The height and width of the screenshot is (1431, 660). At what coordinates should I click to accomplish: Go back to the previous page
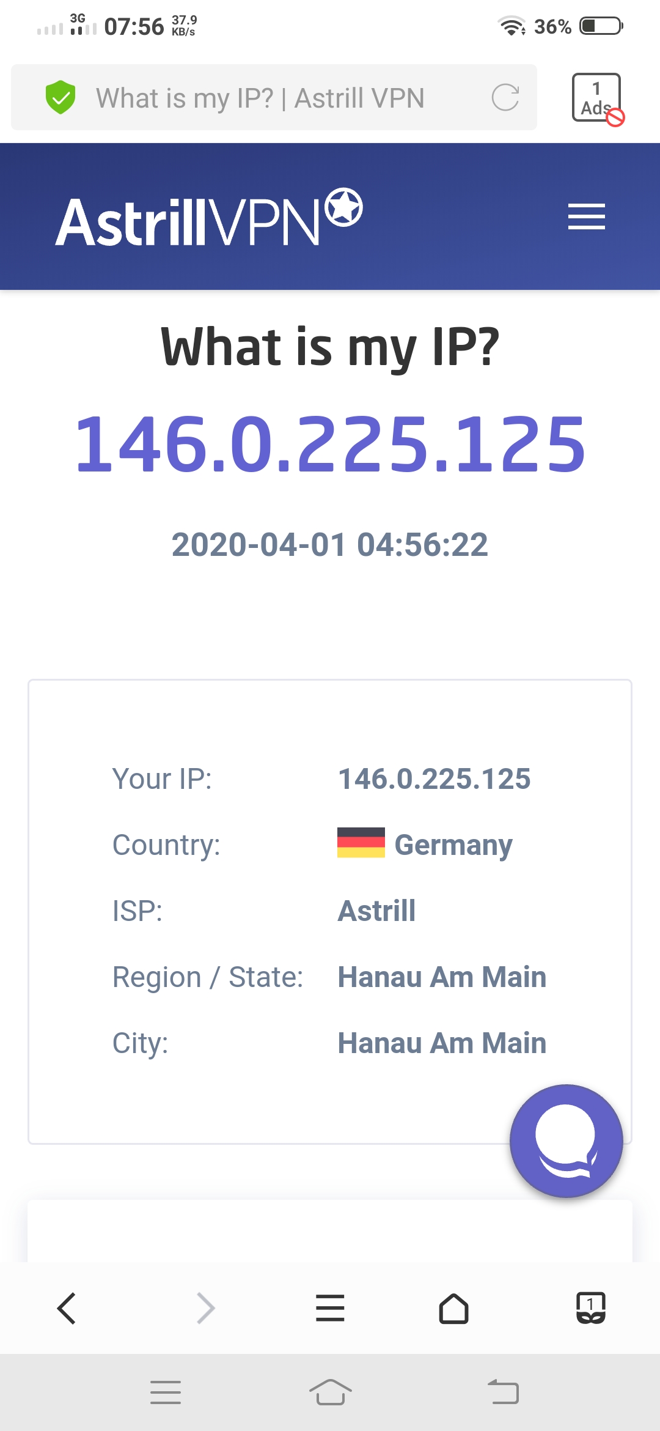pos(66,1309)
